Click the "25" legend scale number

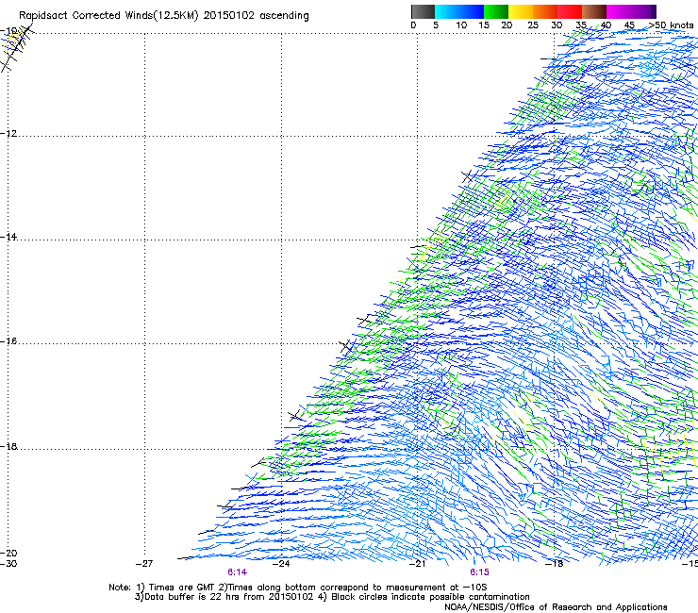533,25
